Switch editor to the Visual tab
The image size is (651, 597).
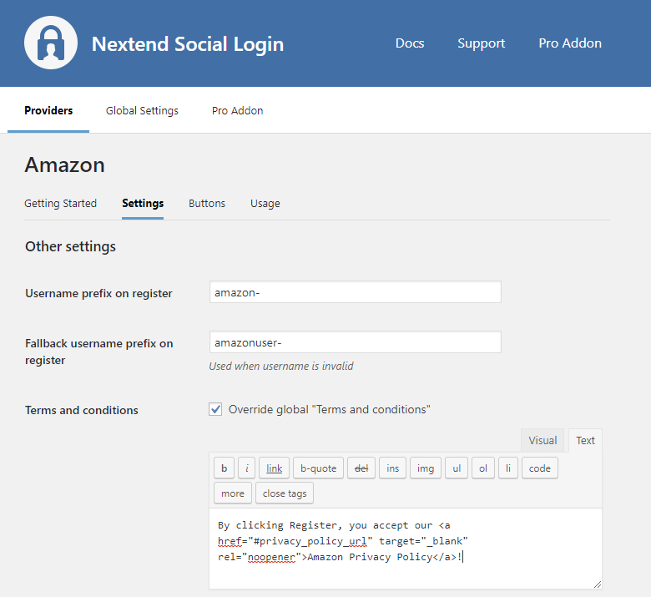click(542, 440)
